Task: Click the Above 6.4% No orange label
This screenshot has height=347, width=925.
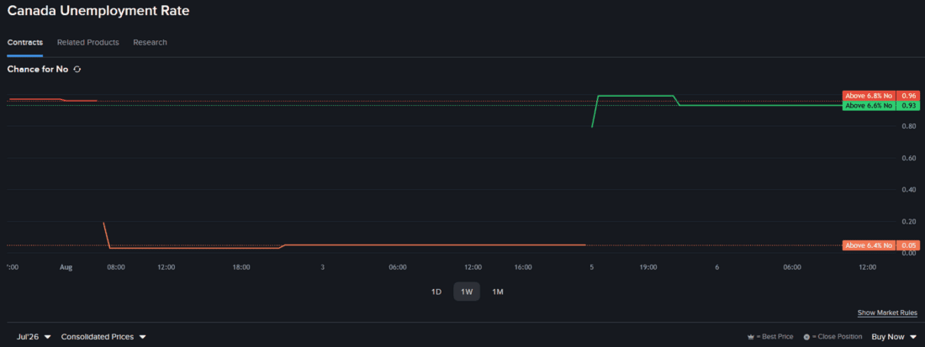Action: coord(869,245)
